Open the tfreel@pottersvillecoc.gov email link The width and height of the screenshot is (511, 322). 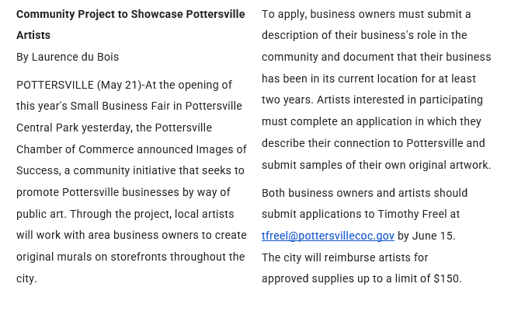328,236
